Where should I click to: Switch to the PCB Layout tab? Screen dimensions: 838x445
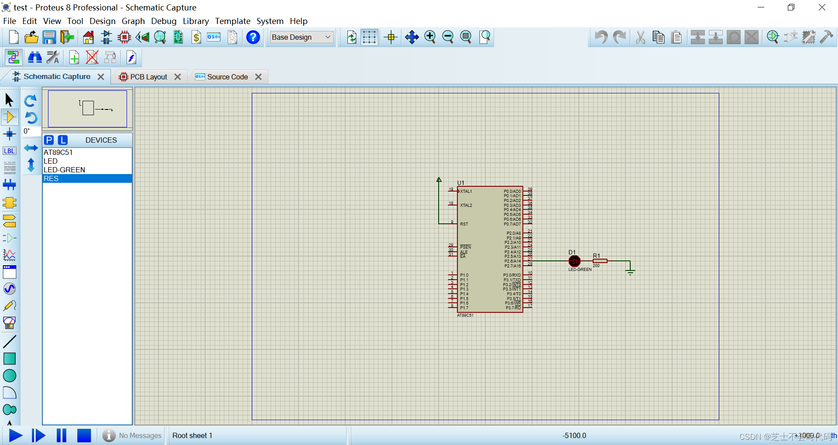[x=149, y=77]
